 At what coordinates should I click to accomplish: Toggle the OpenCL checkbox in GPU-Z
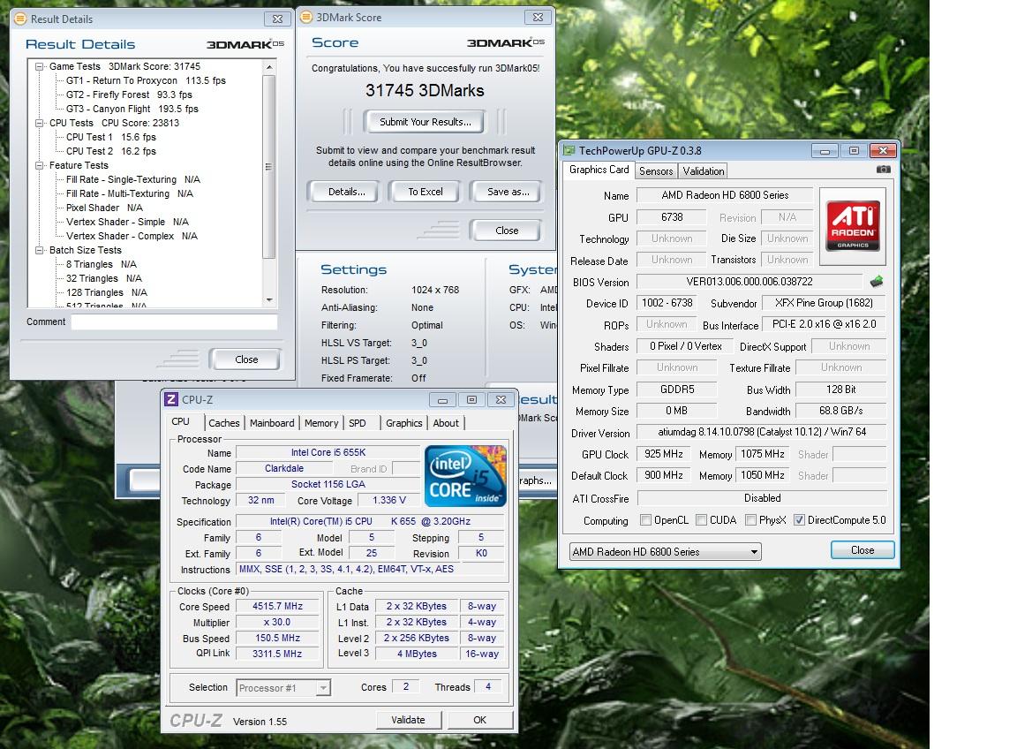point(645,520)
